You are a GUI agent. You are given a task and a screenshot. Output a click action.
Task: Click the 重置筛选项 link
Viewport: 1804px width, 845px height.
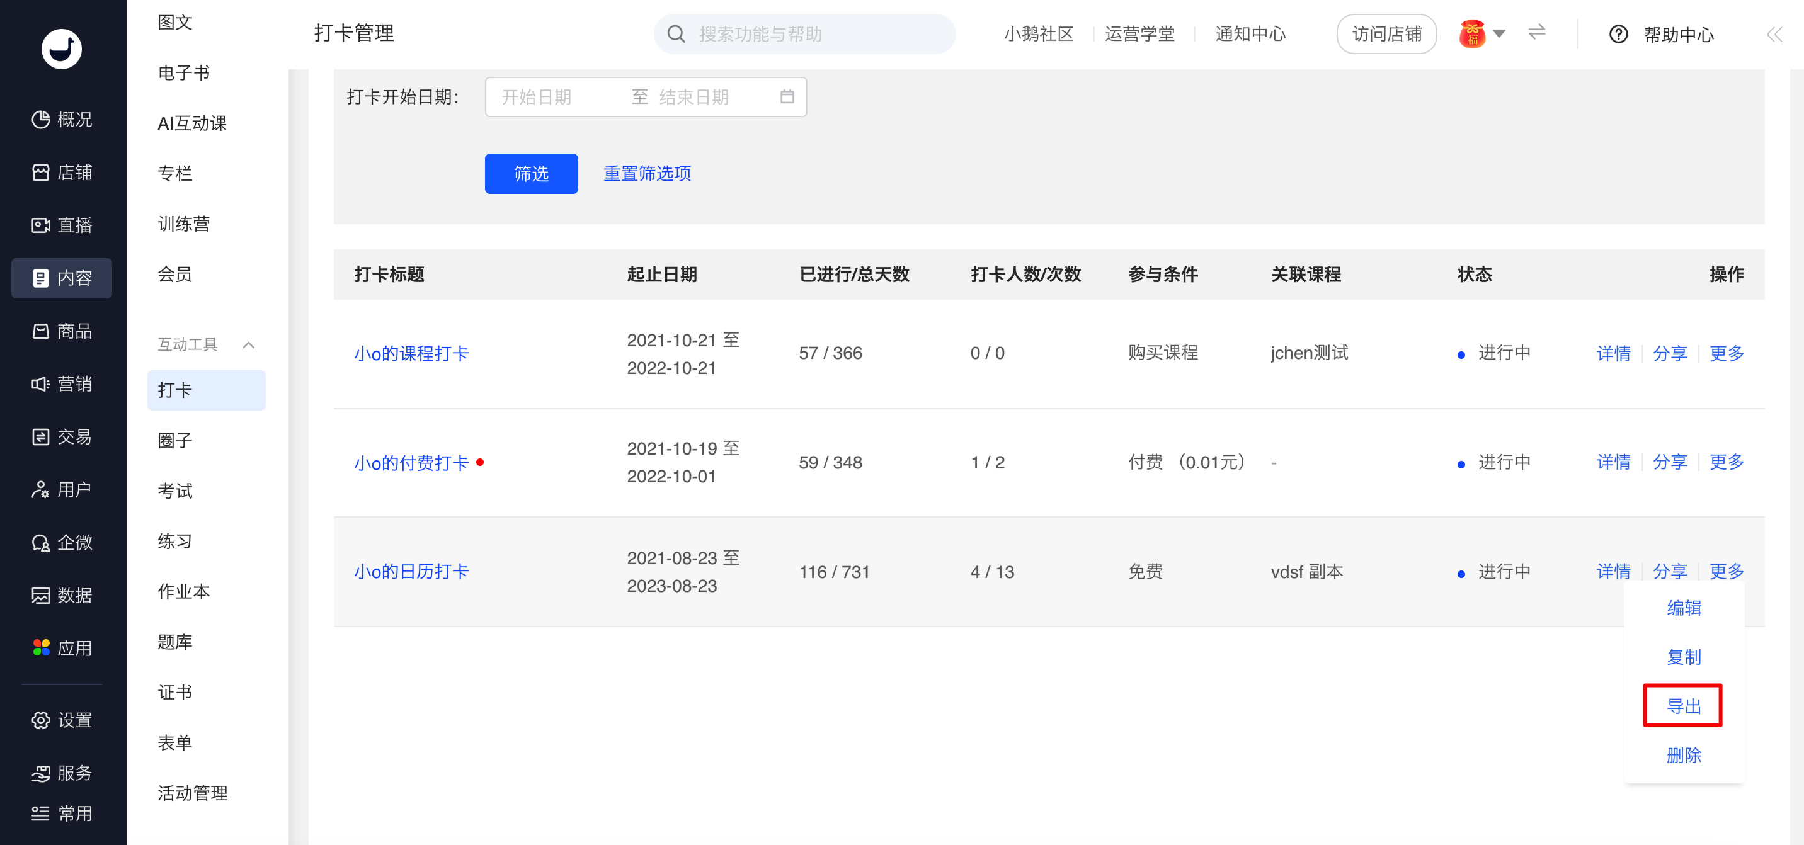tap(647, 174)
